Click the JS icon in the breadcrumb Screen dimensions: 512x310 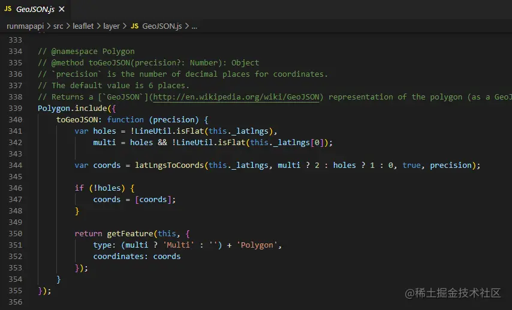pyautogui.click(x=134, y=26)
